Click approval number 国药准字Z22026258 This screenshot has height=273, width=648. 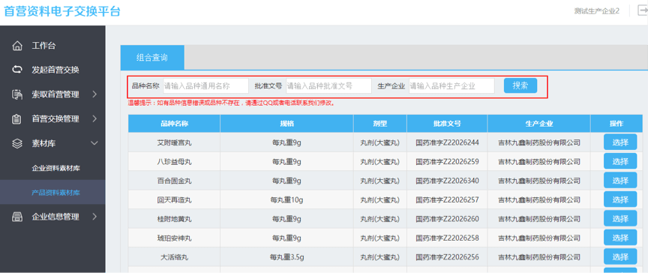[x=447, y=238]
